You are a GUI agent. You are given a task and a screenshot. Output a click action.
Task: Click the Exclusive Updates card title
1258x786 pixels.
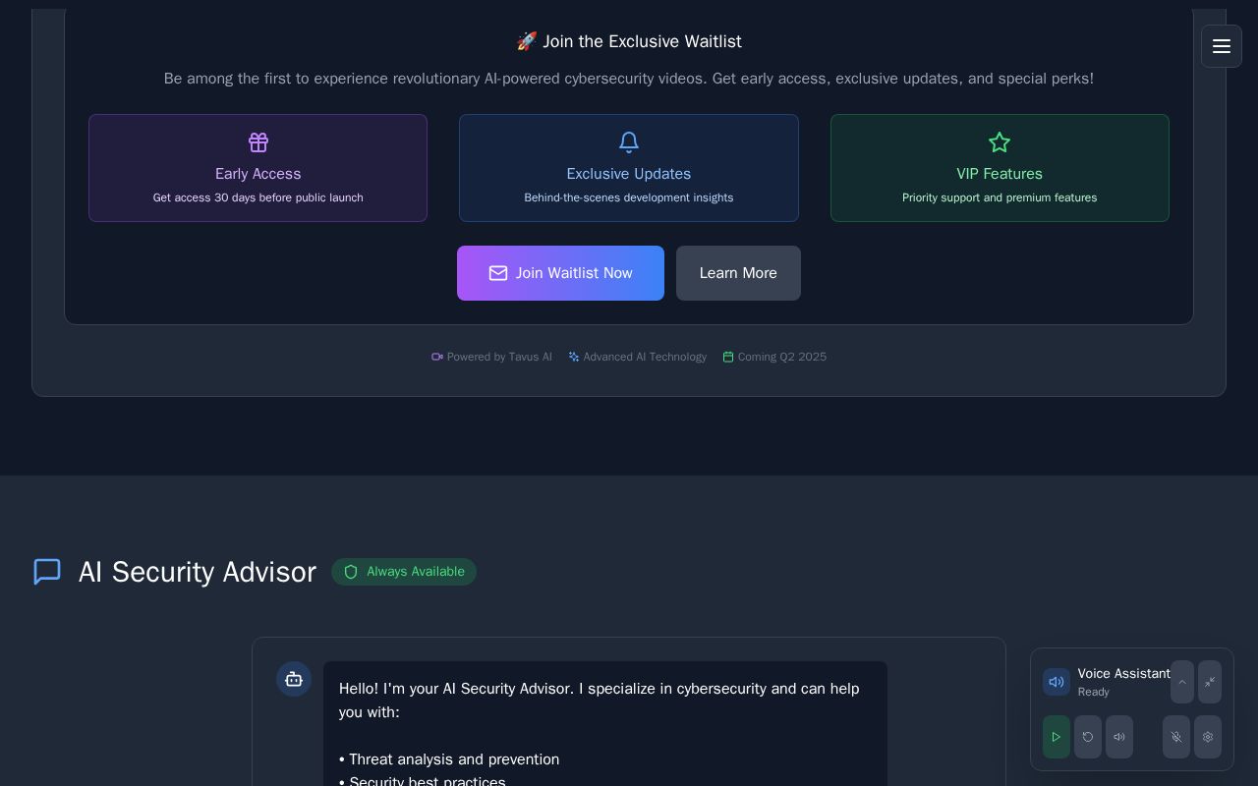point(629,174)
